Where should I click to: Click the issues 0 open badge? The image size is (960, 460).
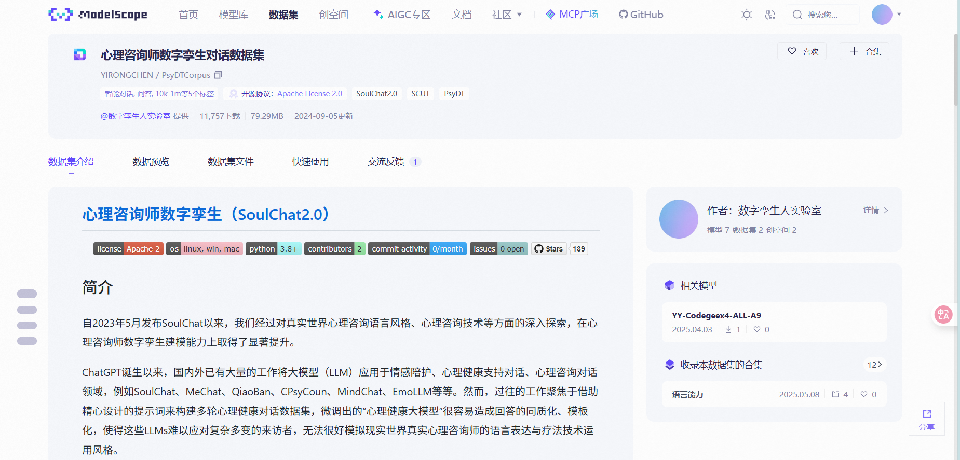click(499, 249)
